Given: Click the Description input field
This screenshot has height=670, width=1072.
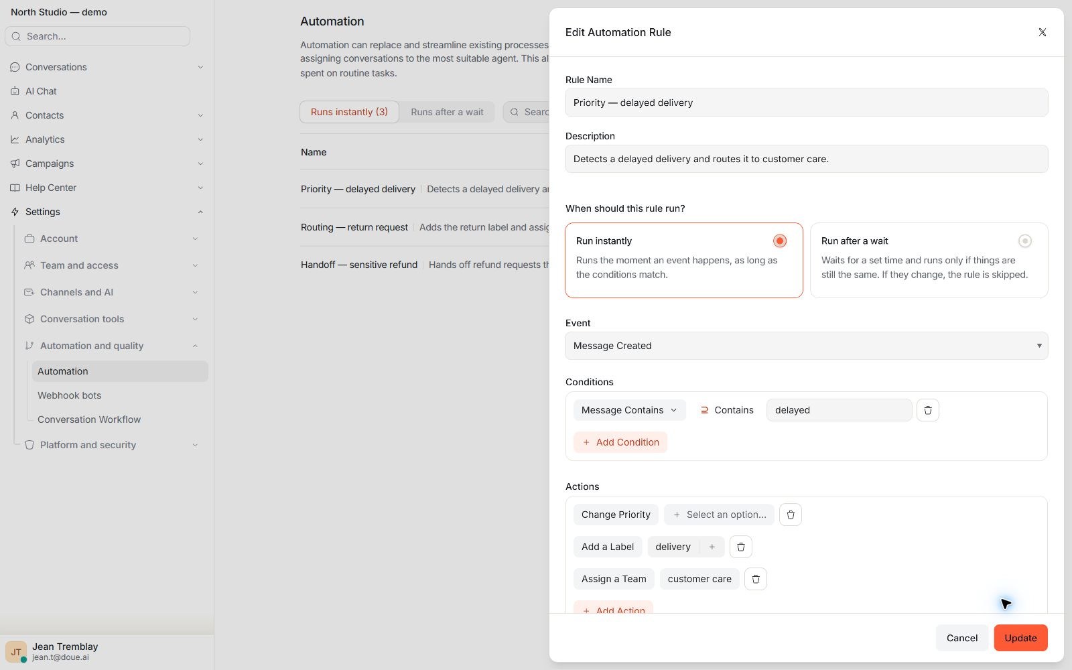Looking at the screenshot, I should point(807,159).
